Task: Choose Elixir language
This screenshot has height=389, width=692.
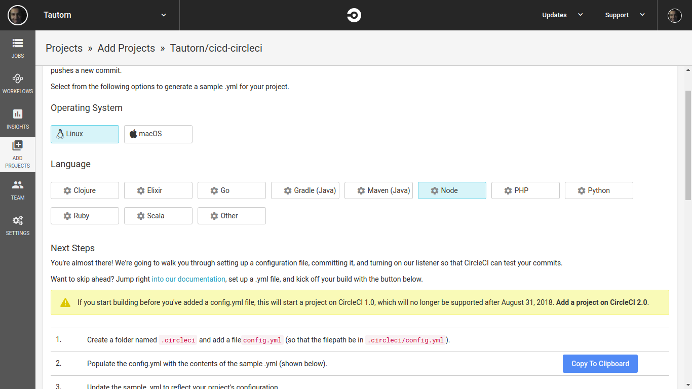Action: click(x=158, y=190)
